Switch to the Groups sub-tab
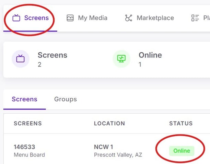 pyautogui.click(x=65, y=99)
